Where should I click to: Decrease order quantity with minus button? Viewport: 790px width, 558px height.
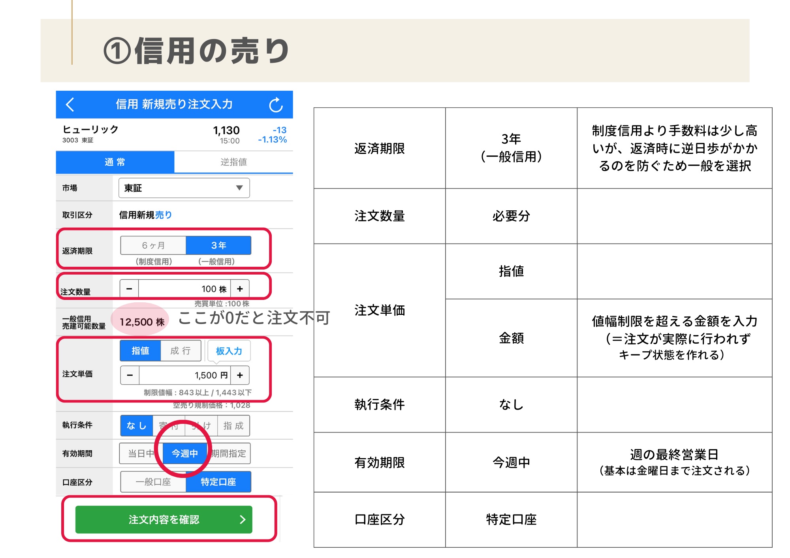(x=129, y=289)
